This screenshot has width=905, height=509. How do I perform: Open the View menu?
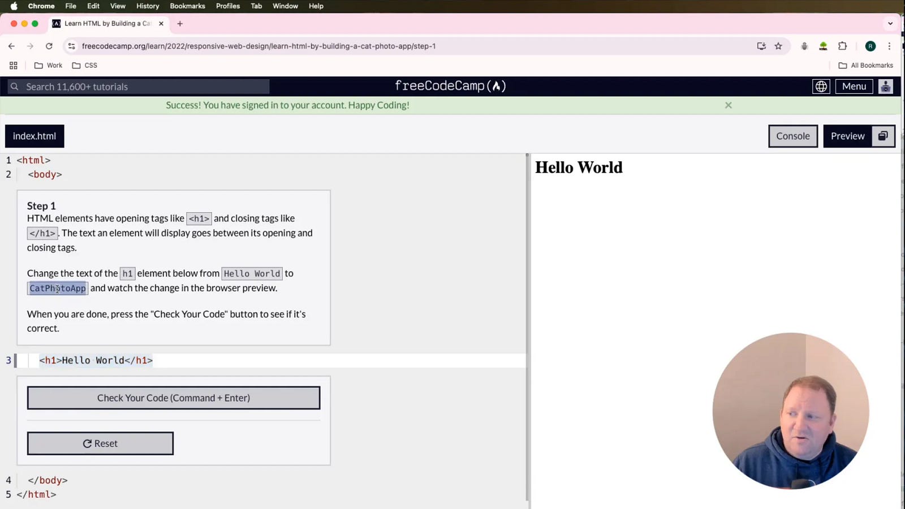point(118,6)
